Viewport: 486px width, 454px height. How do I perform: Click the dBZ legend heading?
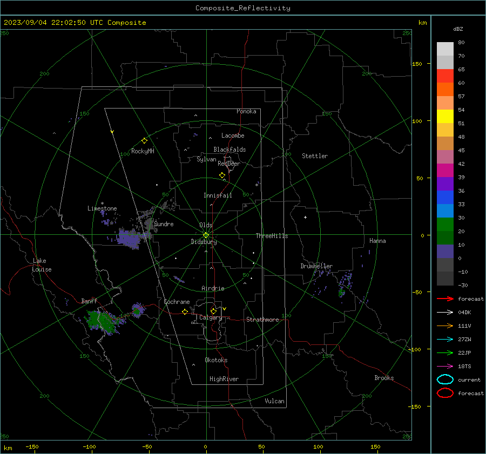(458, 29)
